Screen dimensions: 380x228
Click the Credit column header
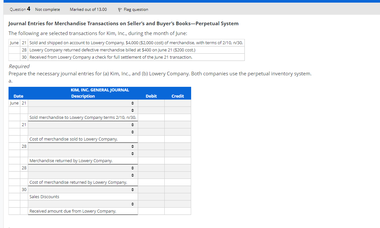tap(178, 96)
